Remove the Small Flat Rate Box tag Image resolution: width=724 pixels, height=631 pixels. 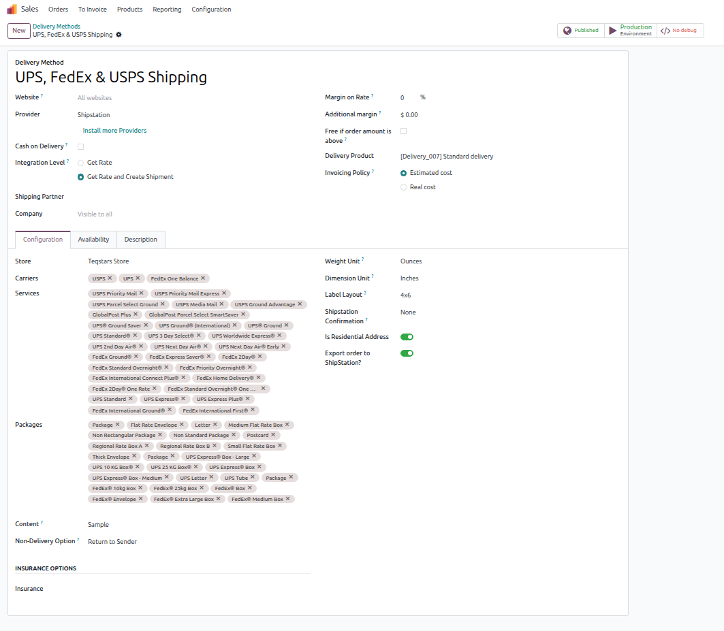coord(280,446)
